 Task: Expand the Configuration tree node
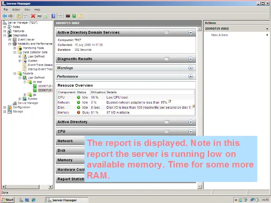5,107
